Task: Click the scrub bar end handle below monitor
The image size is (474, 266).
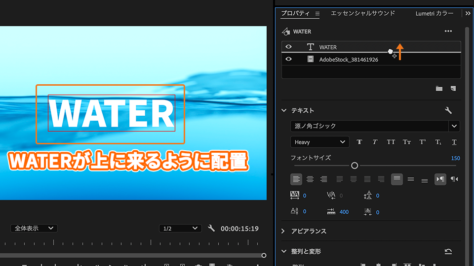Action: point(264,256)
